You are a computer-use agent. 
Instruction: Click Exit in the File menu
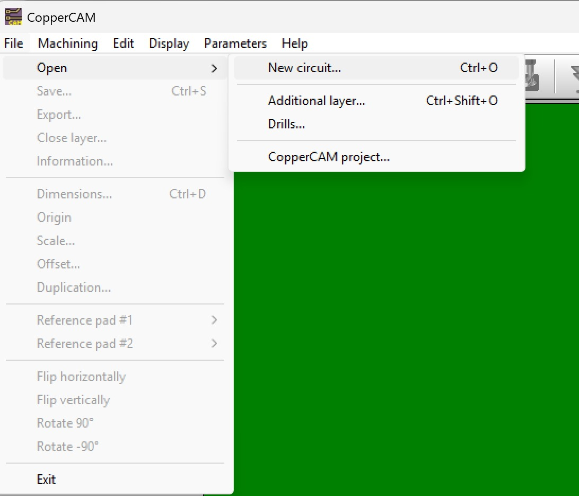pyautogui.click(x=115, y=480)
